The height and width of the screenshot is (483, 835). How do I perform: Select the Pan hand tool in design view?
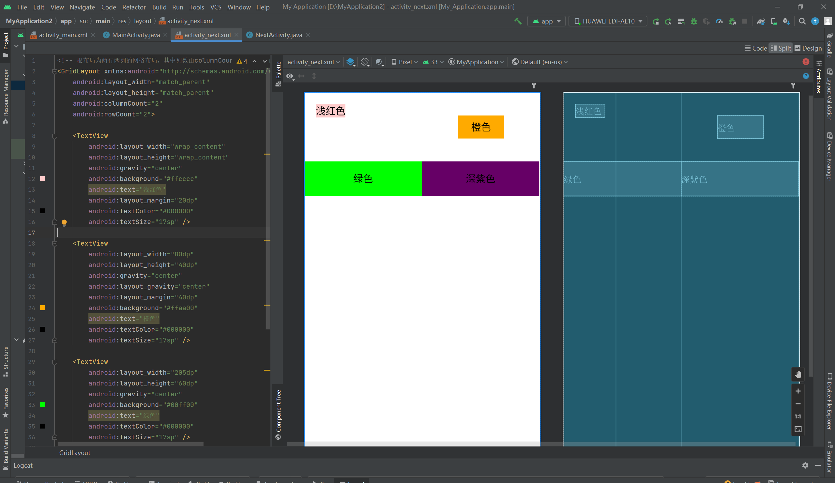coord(798,374)
